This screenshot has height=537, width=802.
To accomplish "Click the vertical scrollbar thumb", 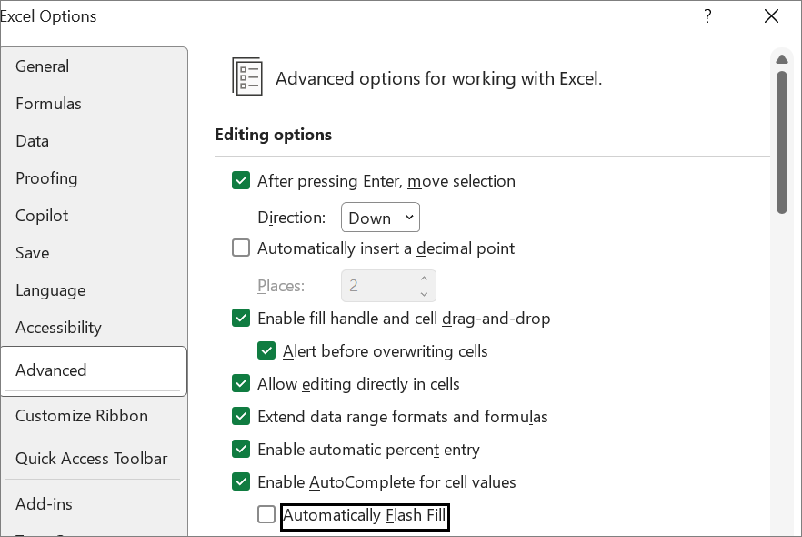I will pyautogui.click(x=782, y=142).
